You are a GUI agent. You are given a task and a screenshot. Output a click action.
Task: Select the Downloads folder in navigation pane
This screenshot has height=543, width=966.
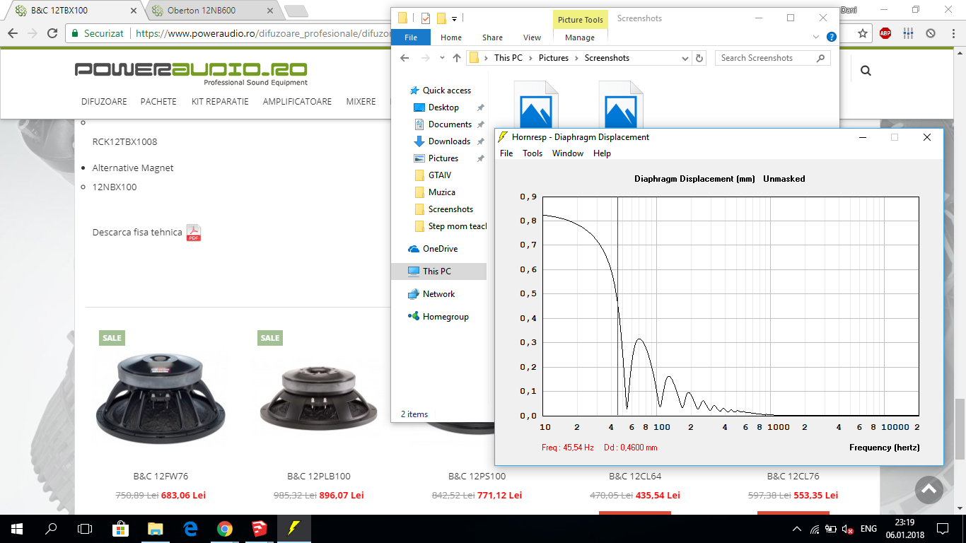449,141
